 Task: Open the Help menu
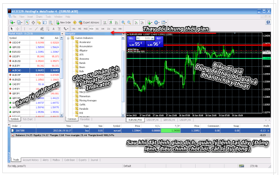pos(68,17)
